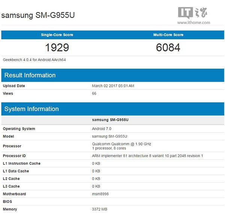Click the 'Operating System' label

coord(19,129)
